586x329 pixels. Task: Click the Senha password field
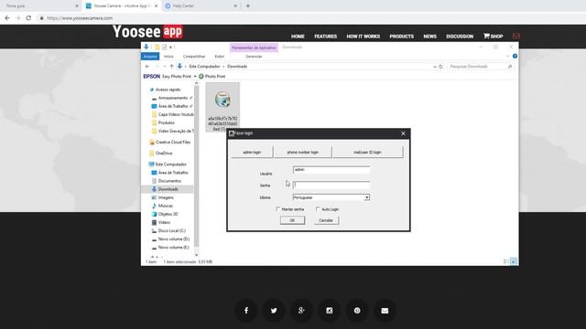pyautogui.click(x=331, y=185)
